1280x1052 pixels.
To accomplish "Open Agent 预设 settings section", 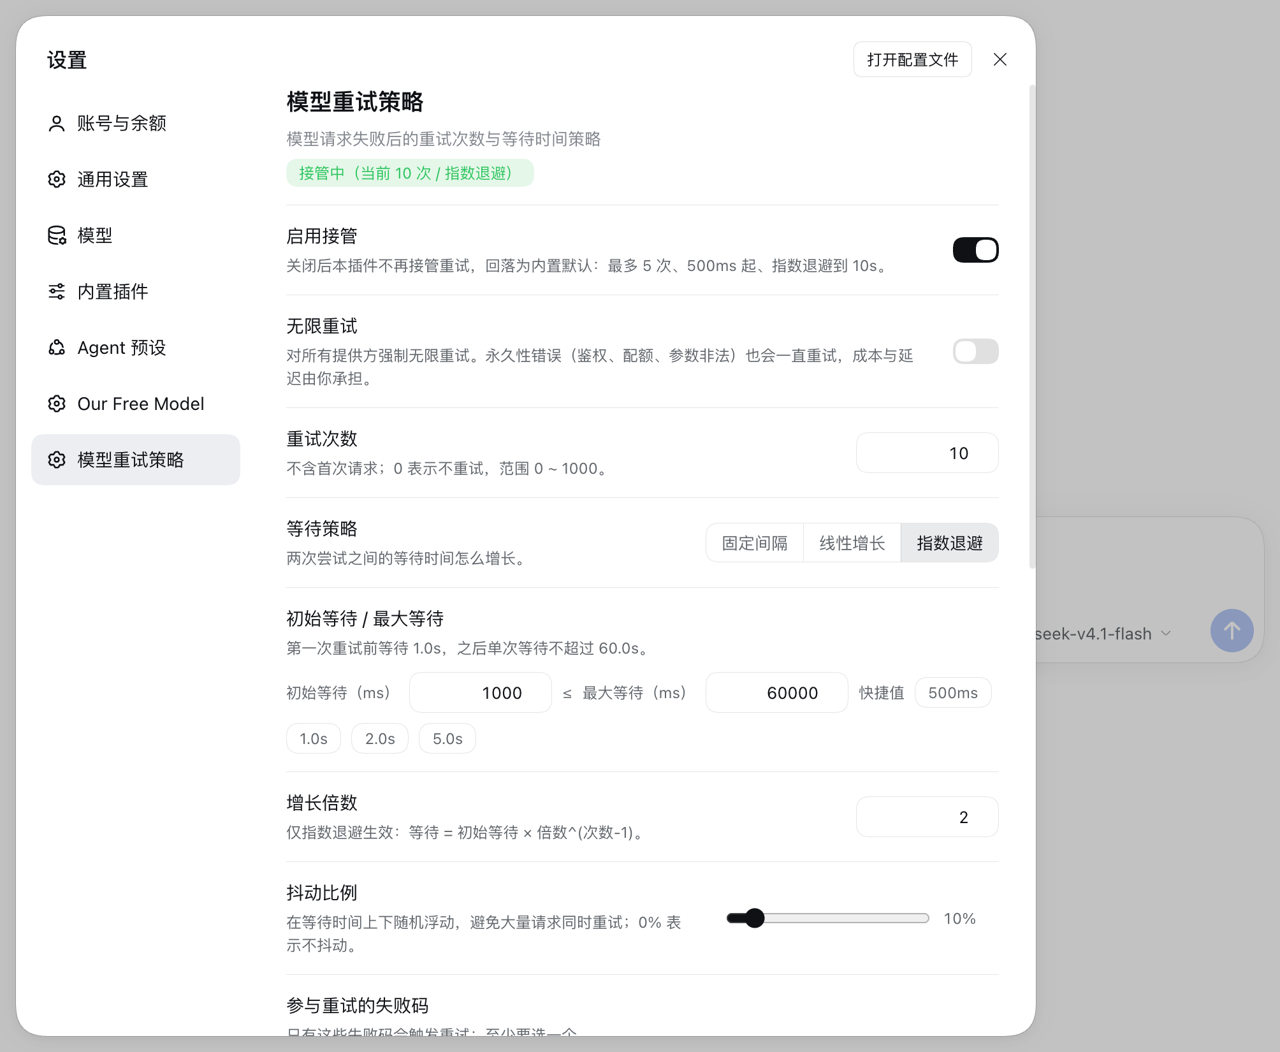I will [136, 347].
